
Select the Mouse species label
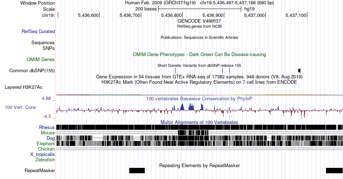pos(48,133)
